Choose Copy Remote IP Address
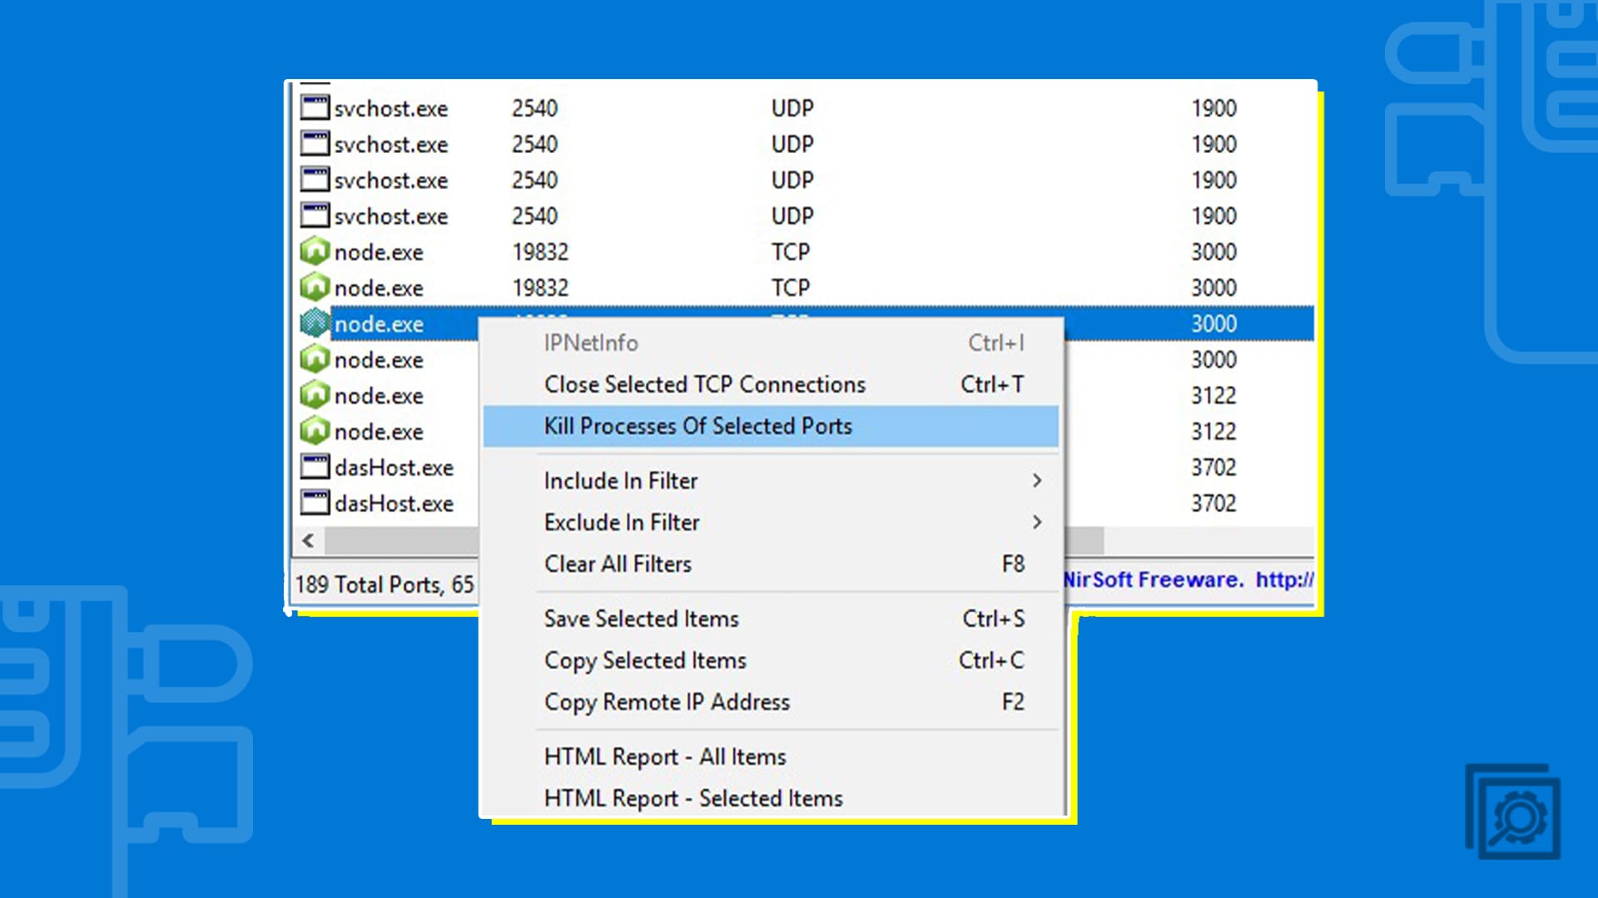 point(667,702)
